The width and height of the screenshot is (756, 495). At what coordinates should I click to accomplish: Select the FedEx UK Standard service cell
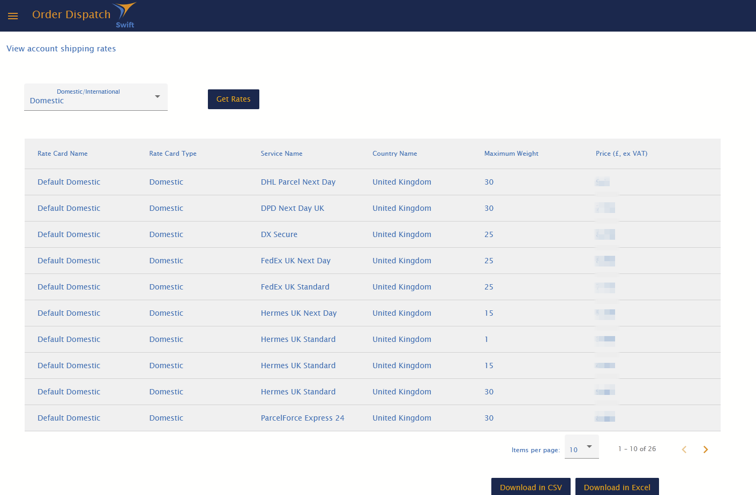click(x=295, y=287)
